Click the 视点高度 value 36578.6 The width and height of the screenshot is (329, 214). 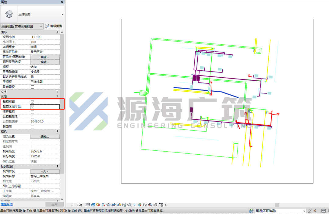[45, 151]
